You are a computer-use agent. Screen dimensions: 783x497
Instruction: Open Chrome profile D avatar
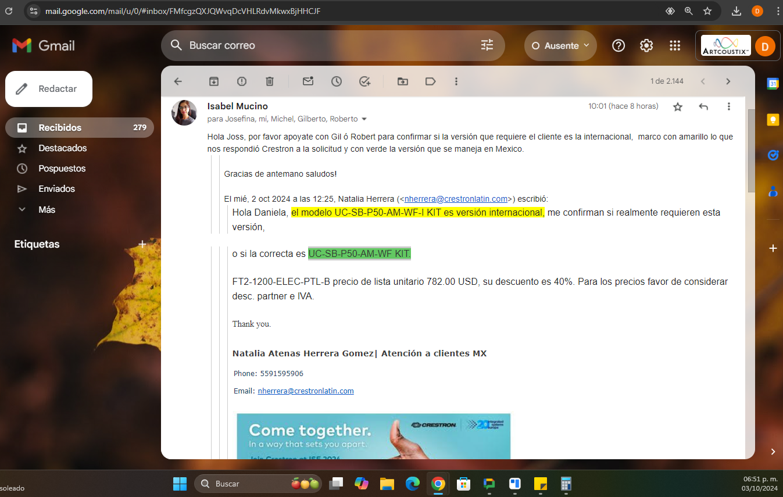pyautogui.click(x=757, y=10)
